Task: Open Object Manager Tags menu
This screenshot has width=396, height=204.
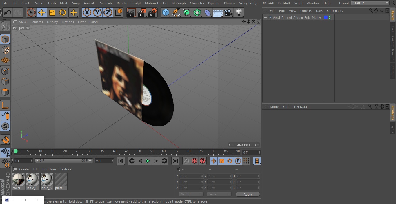Action: 319,11
